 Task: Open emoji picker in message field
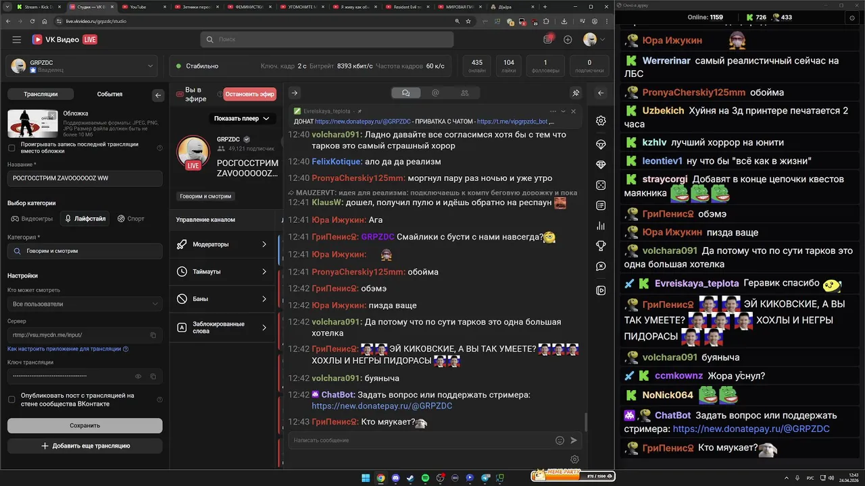560,440
